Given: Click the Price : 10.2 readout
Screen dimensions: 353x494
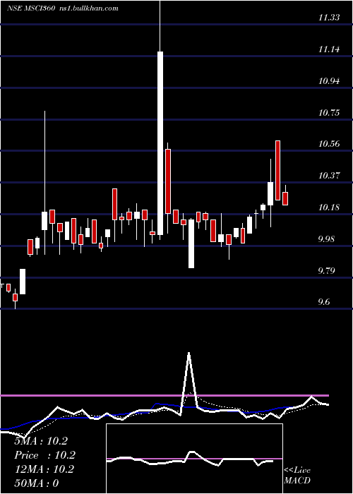Looking at the screenshot, I should click(44, 455).
